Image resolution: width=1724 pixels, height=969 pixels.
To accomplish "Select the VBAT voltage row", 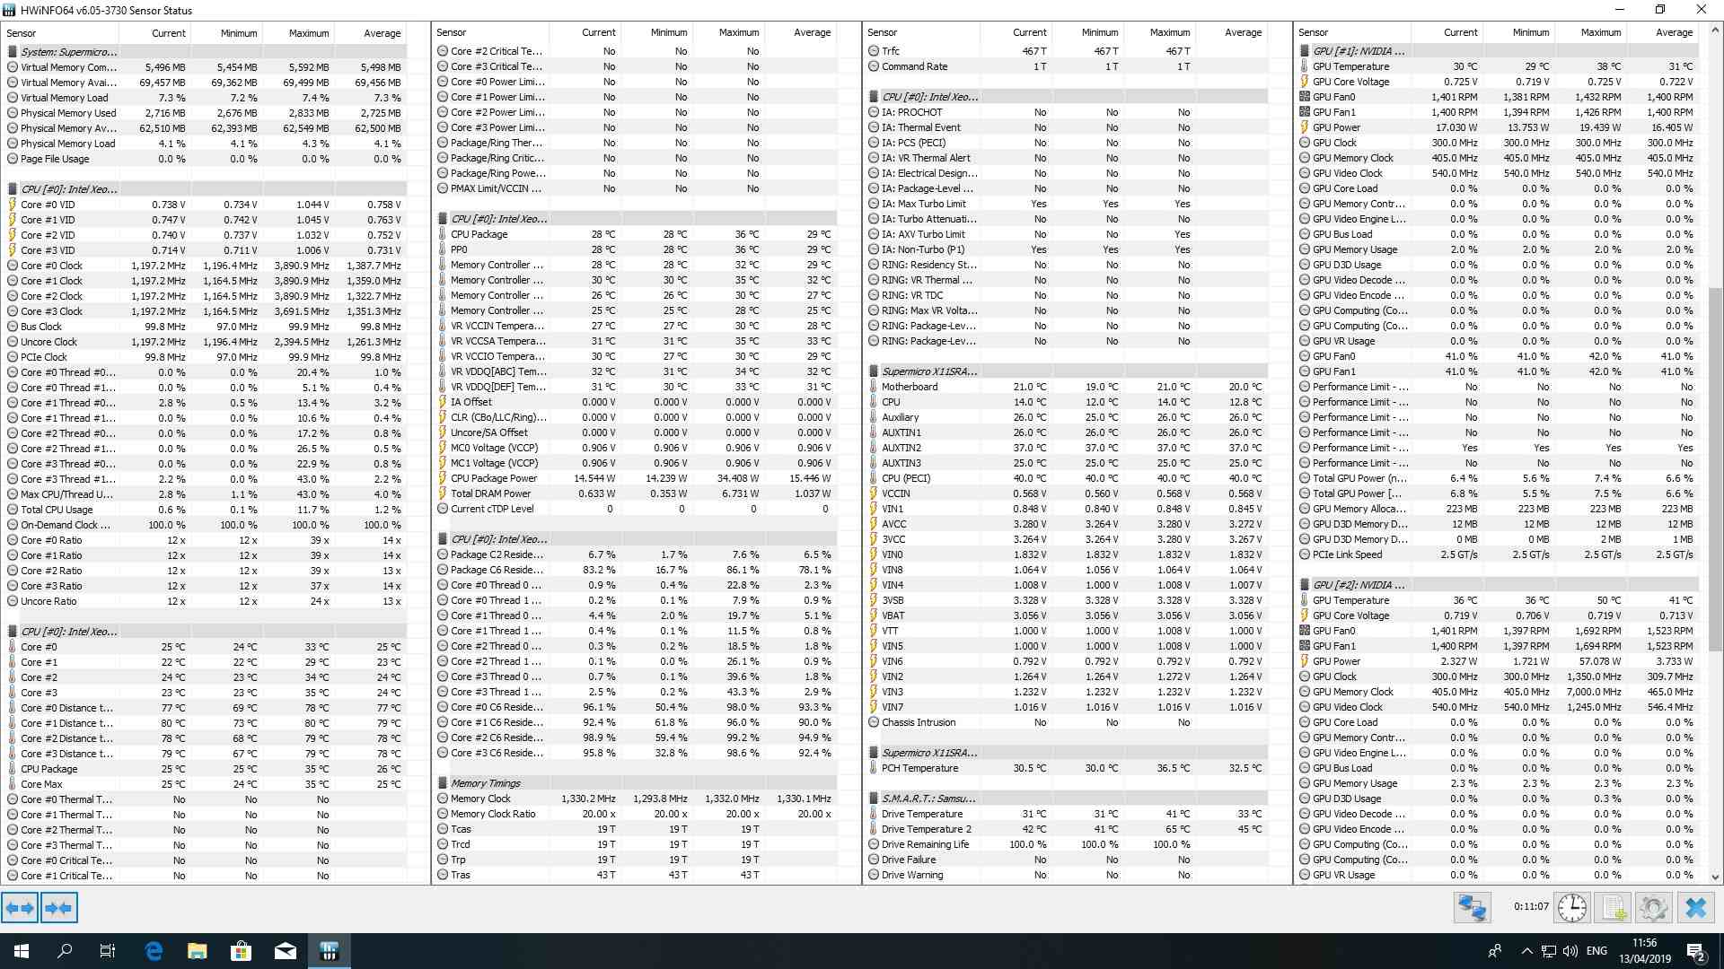I will tap(1067, 615).
